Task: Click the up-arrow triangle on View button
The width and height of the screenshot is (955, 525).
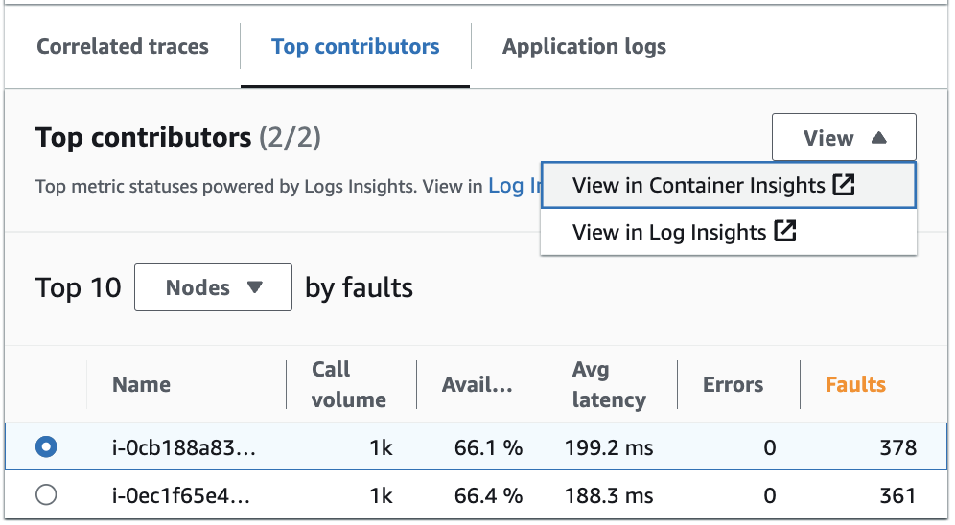Action: (879, 138)
